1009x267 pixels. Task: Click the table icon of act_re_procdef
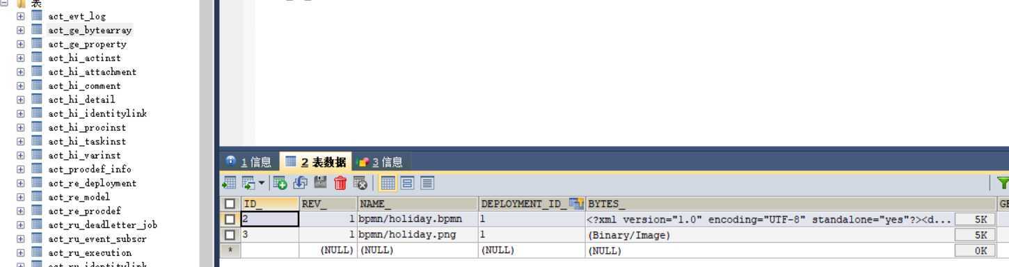click(37, 210)
